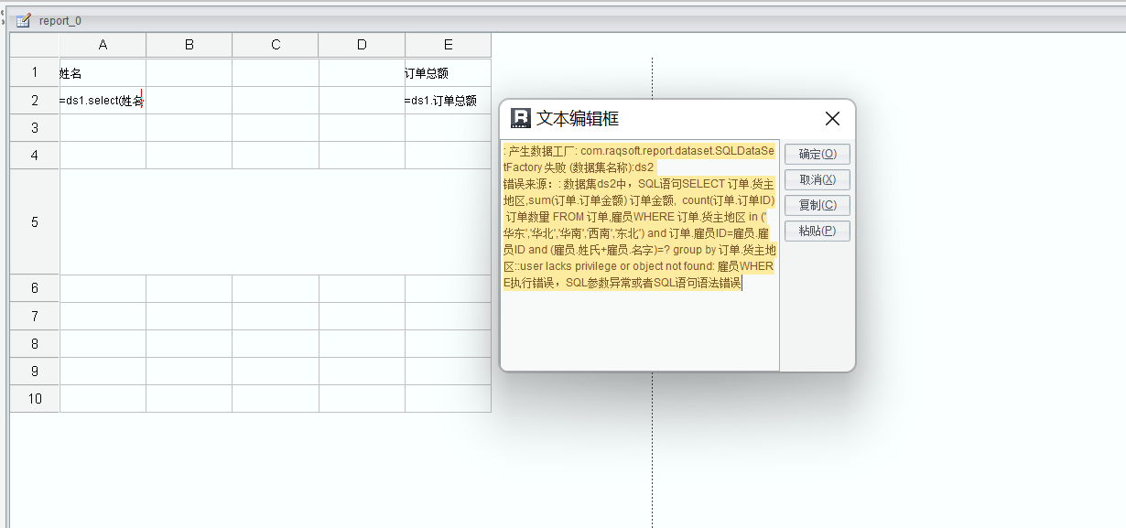Viewport: 1126px width, 528px height.
Task: Select row 9 header
Action: point(35,371)
